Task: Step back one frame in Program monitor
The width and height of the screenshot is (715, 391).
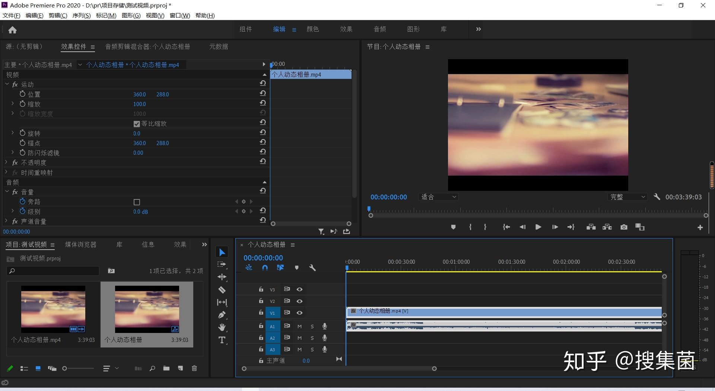Action: tap(522, 227)
